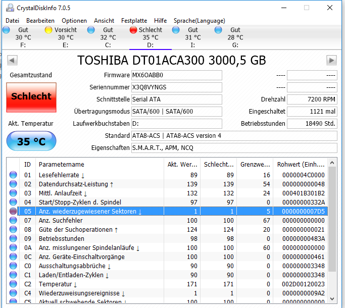Click the TOSHIBA DT01ACA300 disk title
The image size is (345, 308).
pos(172,60)
